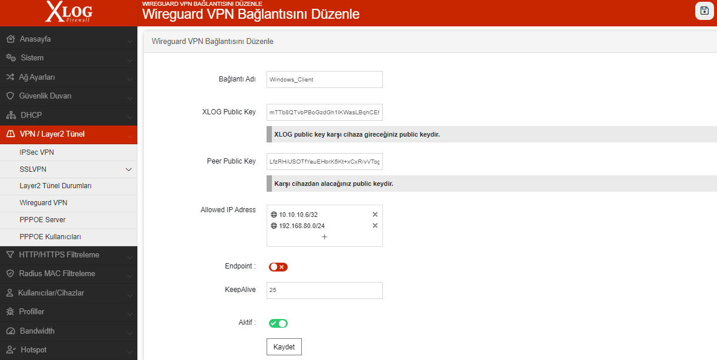Click the KeepAlive input field
Viewport: 717px width, 360px height.
pyautogui.click(x=325, y=290)
